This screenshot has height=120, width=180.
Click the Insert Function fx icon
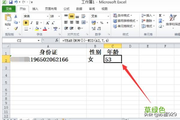pos(57,40)
